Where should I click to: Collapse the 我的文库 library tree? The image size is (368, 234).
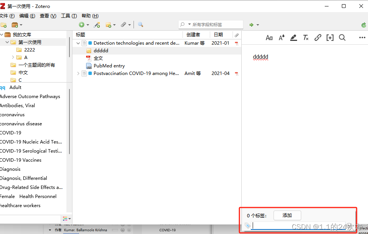pos(2,35)
